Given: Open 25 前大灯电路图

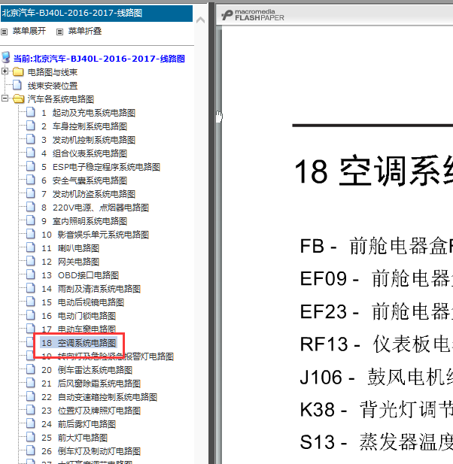Looking at the screenshot, I should (x=74, y=438).
